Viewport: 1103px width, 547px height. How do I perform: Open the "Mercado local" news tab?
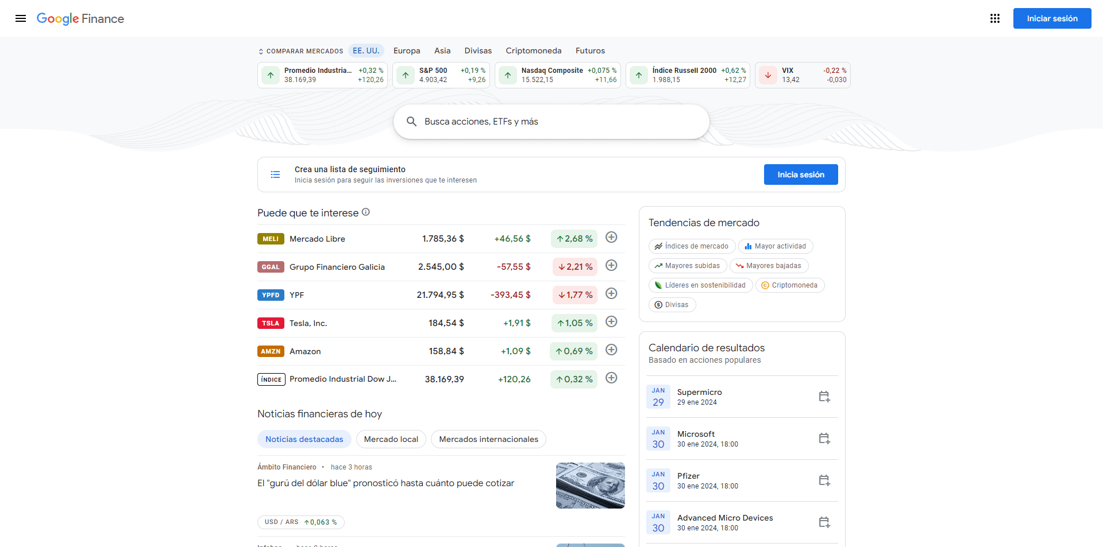(x=391, y=439)
